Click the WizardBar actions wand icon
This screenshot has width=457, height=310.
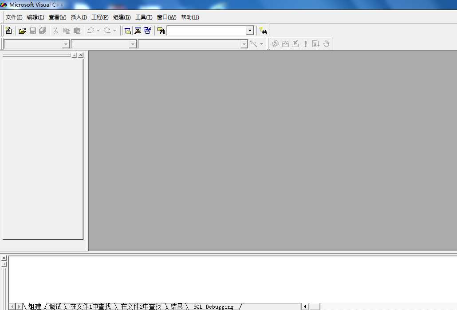[x=253, y=44]
